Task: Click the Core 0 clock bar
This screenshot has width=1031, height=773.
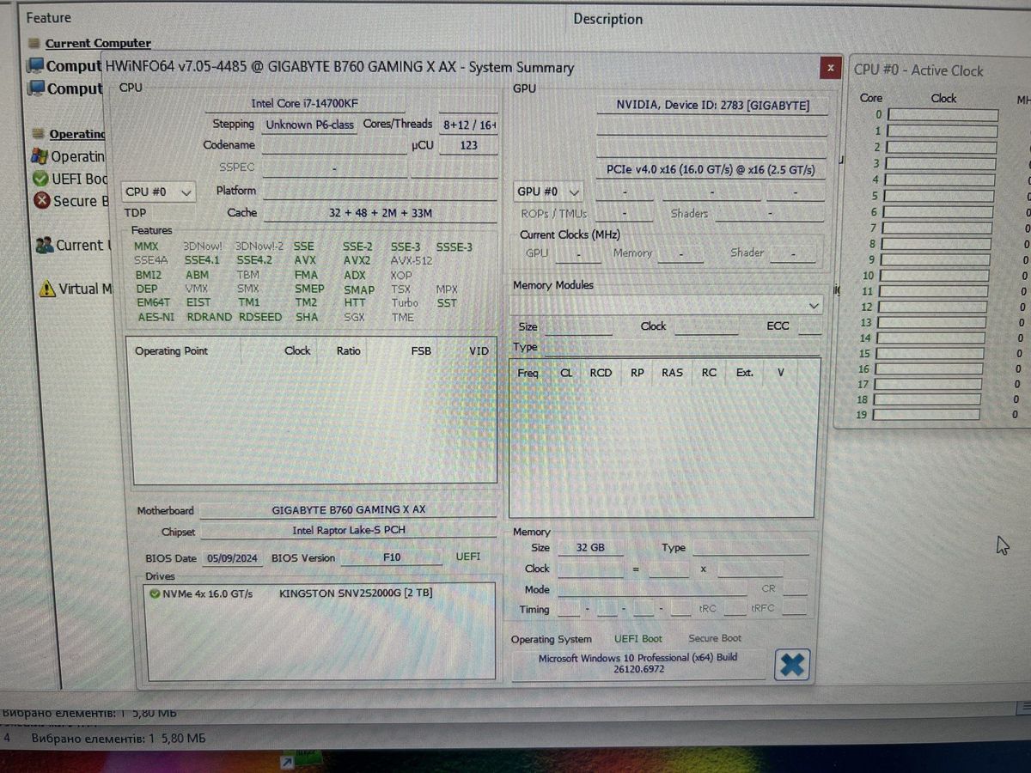Action: click(943, 115)
